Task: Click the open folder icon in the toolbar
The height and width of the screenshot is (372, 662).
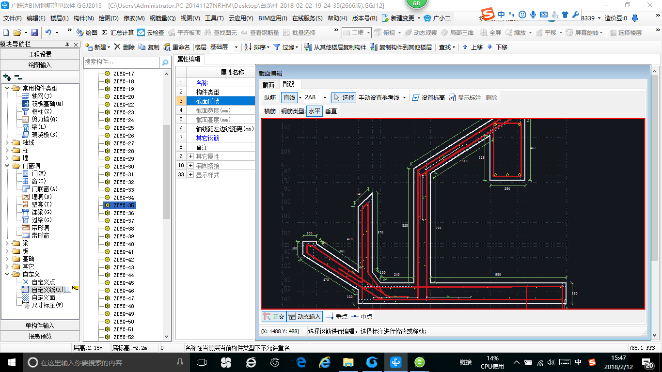Action: [x=17, y=32]
